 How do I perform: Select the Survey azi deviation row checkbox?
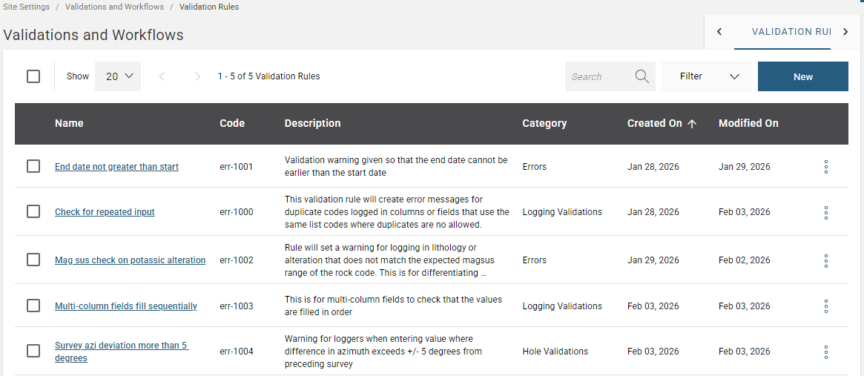[33, 351]
